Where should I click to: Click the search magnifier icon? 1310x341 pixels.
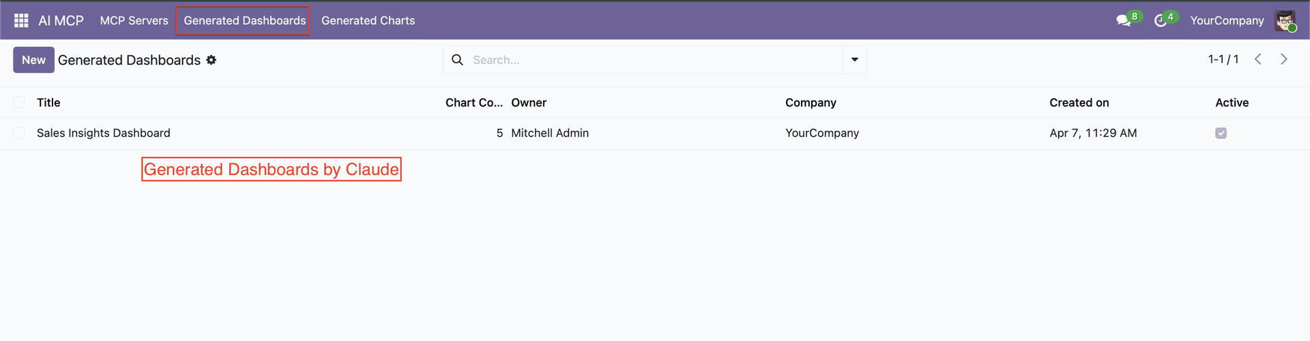[x=457, y=60]
